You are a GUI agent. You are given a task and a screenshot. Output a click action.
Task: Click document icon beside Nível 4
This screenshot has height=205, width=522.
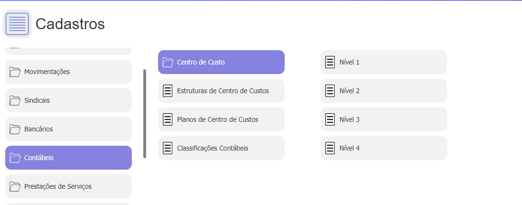coord(330,148)
